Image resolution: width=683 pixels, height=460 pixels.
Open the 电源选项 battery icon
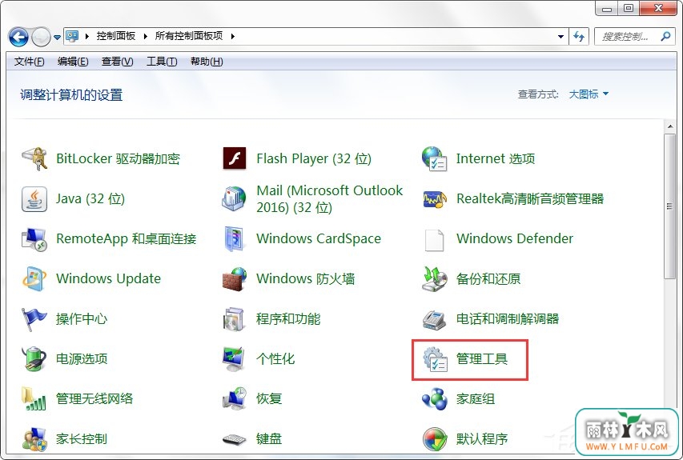[34, 359]
